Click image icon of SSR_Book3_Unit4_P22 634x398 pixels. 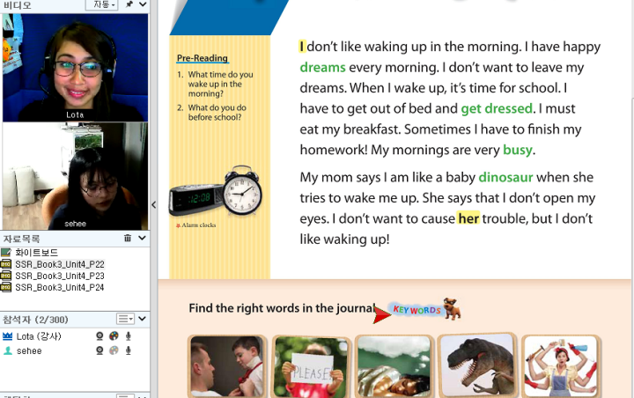6,264
